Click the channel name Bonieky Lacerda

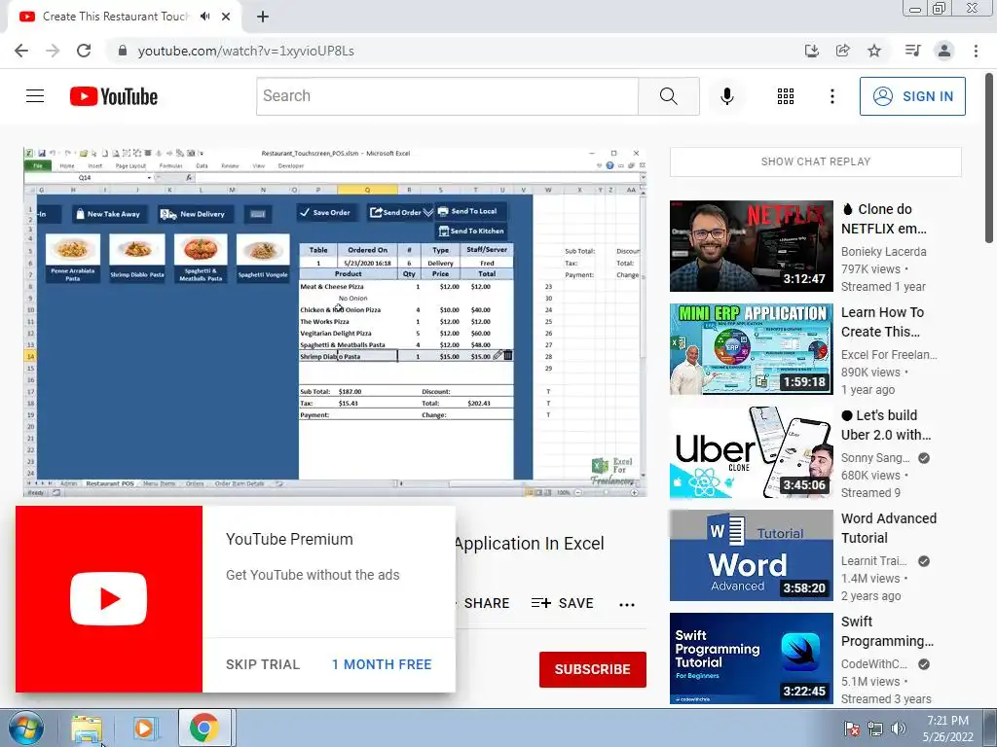[884, 252]
